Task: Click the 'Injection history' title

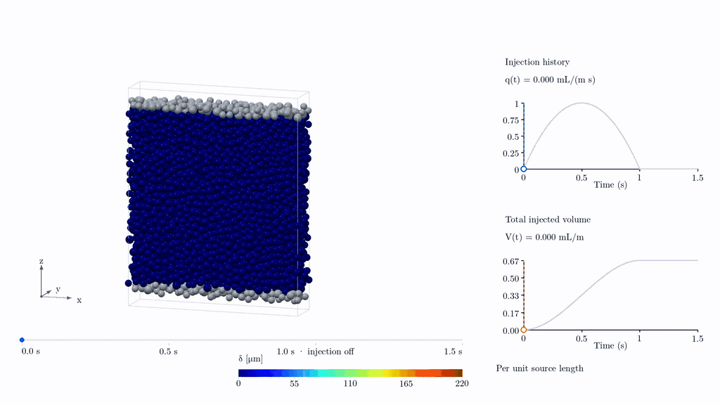Action: 537,62
